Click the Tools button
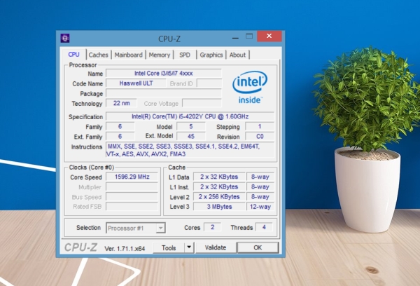 click(x=169, y=247)
